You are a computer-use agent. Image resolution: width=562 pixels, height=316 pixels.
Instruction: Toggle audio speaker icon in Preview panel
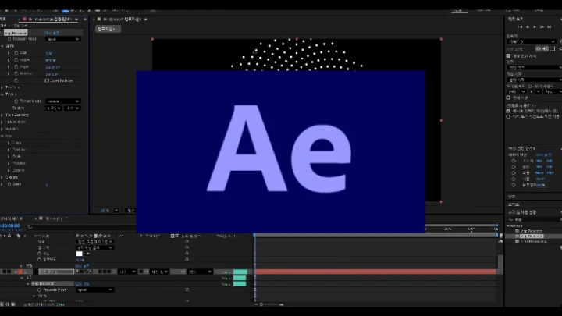point(545,48)
